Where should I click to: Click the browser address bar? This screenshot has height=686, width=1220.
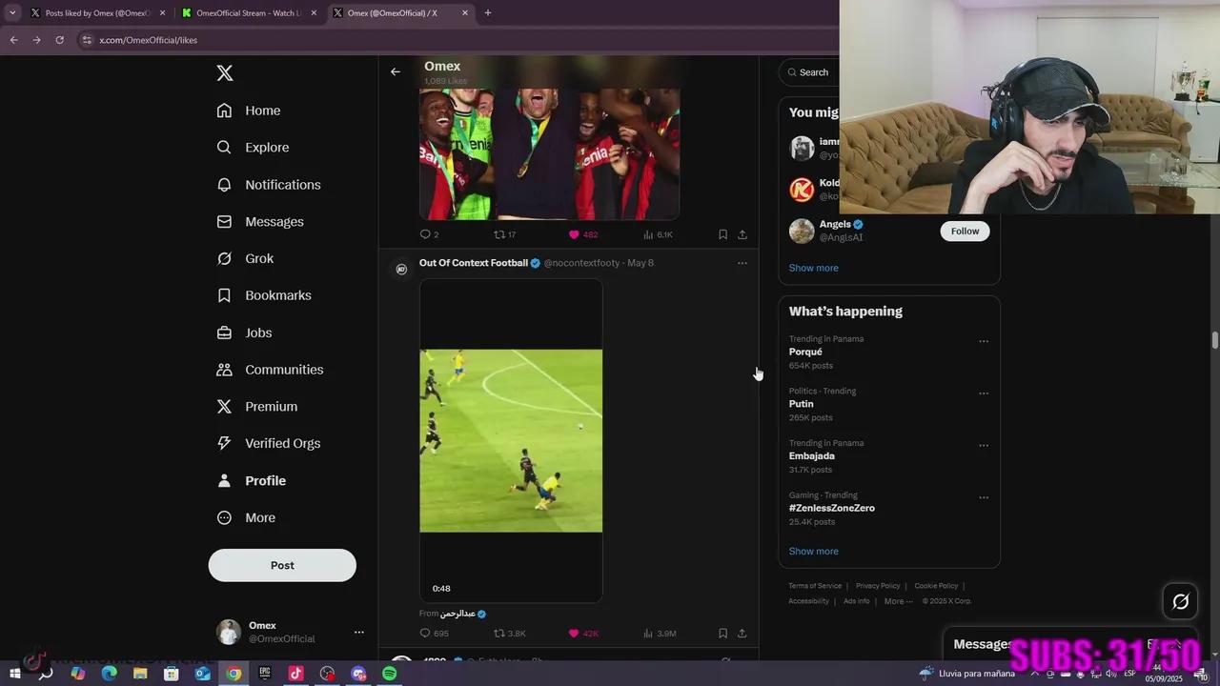[457, 40]
